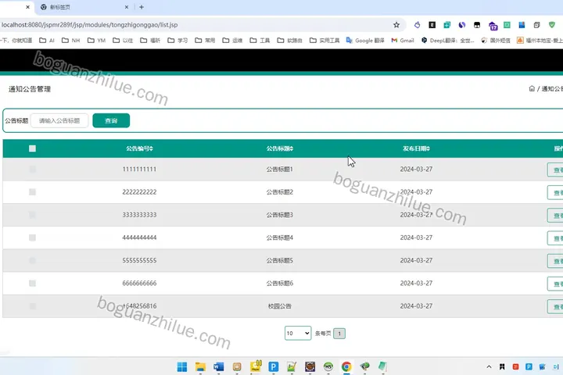Open the 实用工具 bookmarks folder

pyautogui.click(x=325, y=40)
